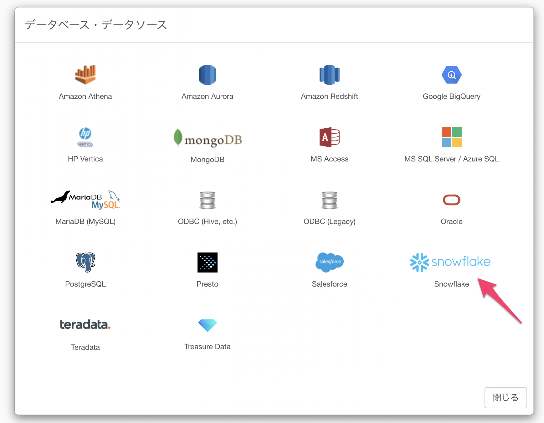This screenshot has width=544, height=423.
Task: Select the ODBC (Legacy) label
Action: [330, 222]
